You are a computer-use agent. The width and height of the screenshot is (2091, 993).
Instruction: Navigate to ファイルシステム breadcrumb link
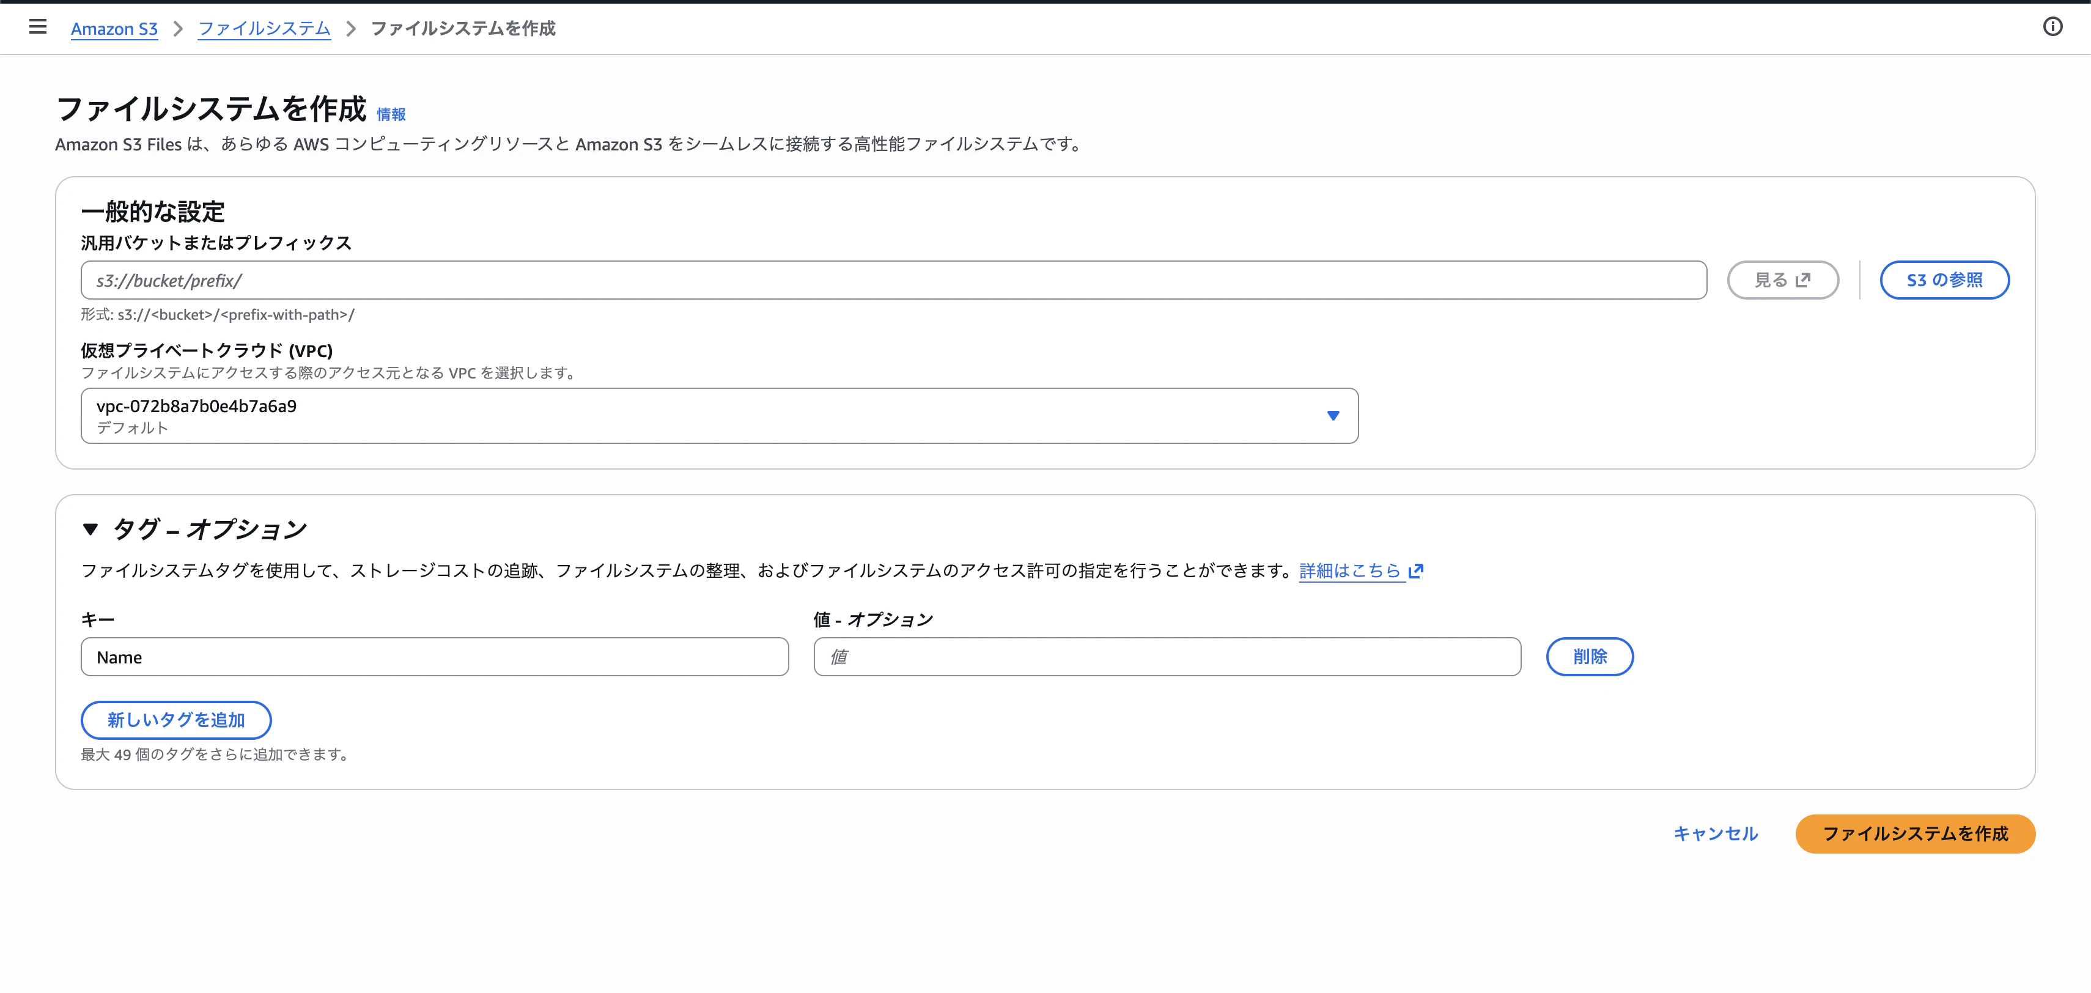264,28
